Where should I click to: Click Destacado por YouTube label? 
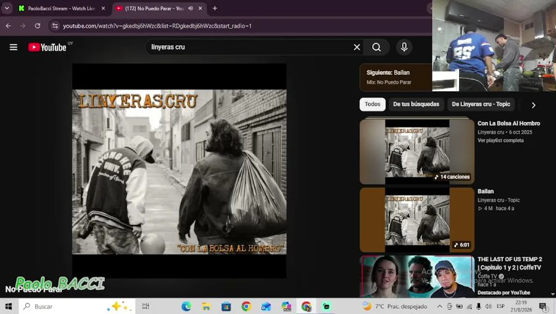(504, 293)
